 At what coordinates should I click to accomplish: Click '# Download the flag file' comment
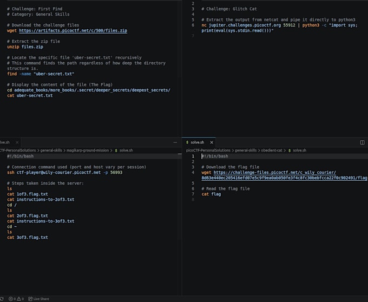pyautogui.click(x=230, y=167)
